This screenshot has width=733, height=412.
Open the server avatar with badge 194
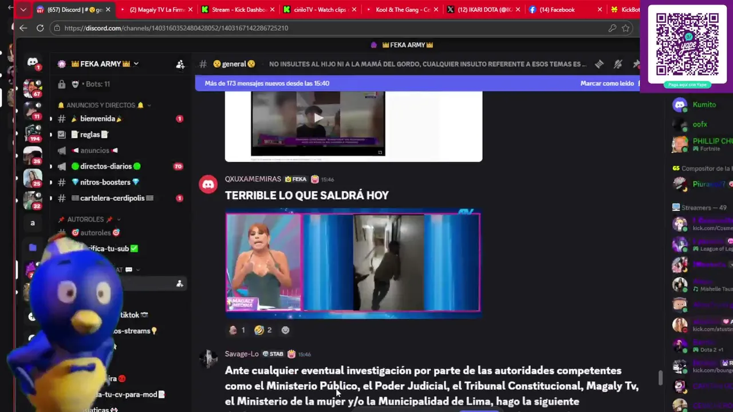pyautogui.click(x=32, y=133)
